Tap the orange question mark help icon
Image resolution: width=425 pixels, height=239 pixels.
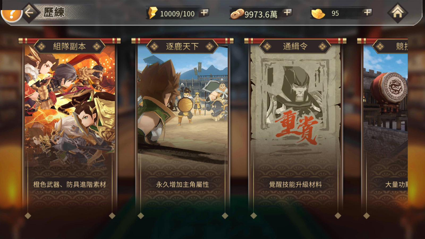click(x=11, y=15)
